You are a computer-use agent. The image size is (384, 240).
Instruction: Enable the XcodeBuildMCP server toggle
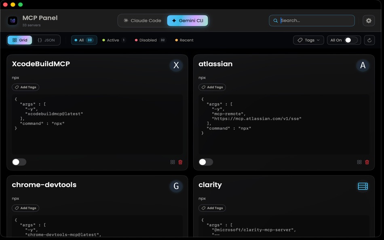(19, 162)
